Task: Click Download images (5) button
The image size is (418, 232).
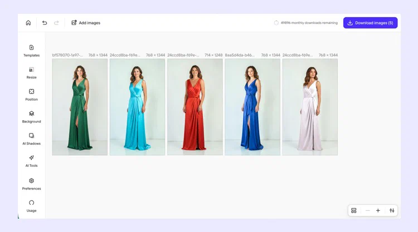Action: click(x=370, y=23)
